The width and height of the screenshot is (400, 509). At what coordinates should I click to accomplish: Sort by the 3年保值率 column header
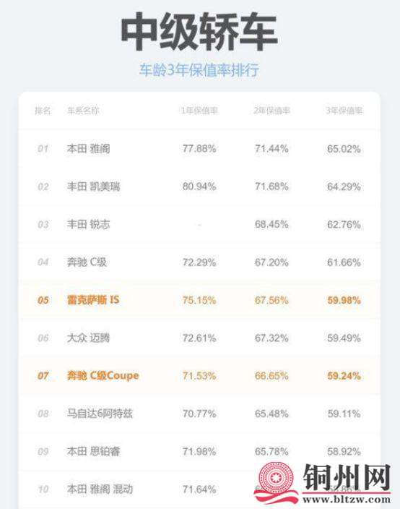[344, 111]
